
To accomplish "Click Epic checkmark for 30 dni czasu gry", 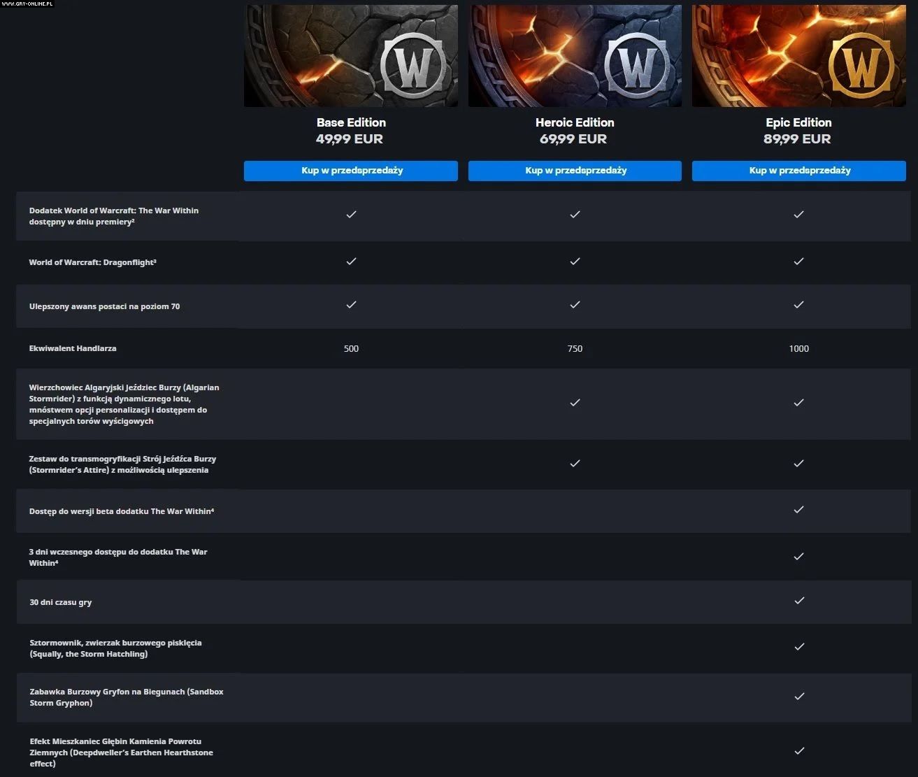I will [798, 601].
